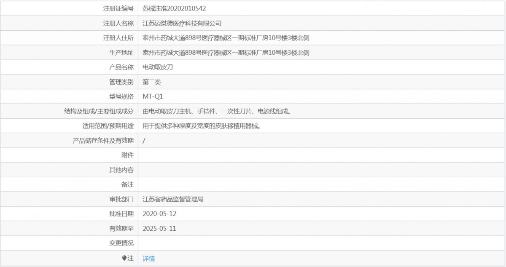Click the 注册人住所 label
506x267 pixels.
(118, 38)
